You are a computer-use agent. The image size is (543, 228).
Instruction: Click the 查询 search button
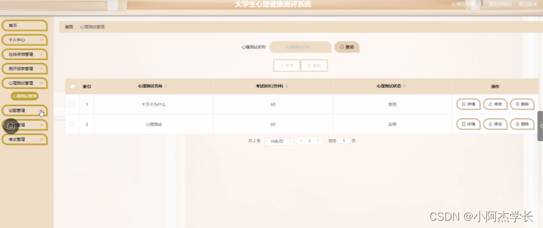coord(347,47)
